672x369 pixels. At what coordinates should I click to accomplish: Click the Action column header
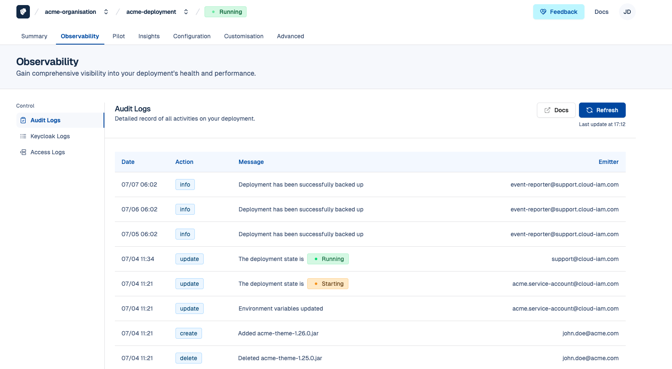pos(184,162)
